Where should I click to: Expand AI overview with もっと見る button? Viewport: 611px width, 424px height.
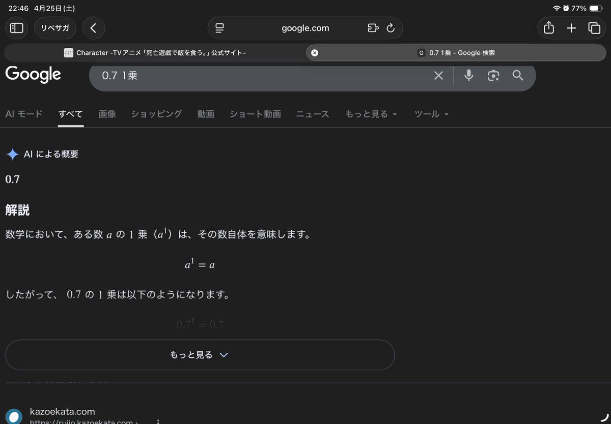200,355
